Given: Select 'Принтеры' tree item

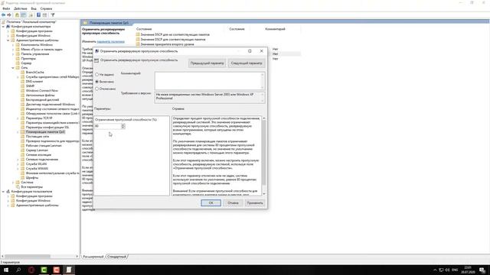Looking at the screenshot, I should (28, 59).
